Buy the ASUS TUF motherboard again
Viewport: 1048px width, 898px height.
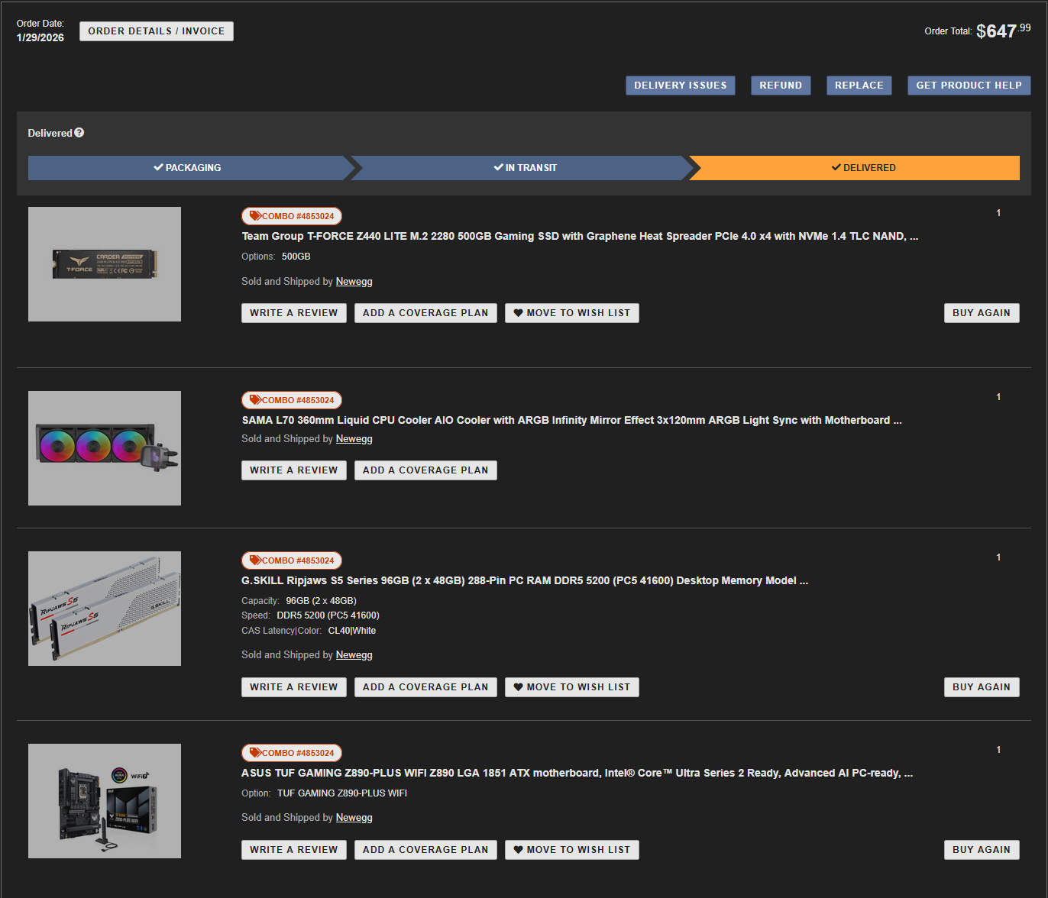982,850
